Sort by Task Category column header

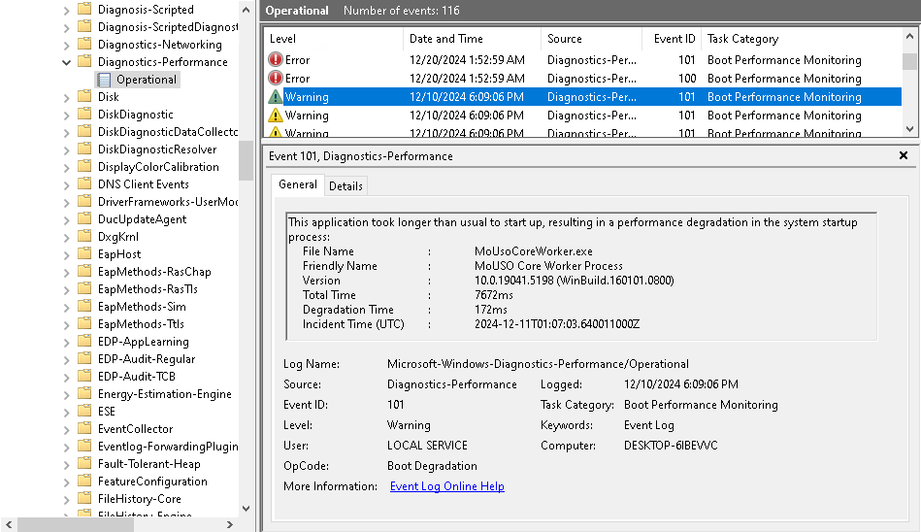[x=802, y=39]
